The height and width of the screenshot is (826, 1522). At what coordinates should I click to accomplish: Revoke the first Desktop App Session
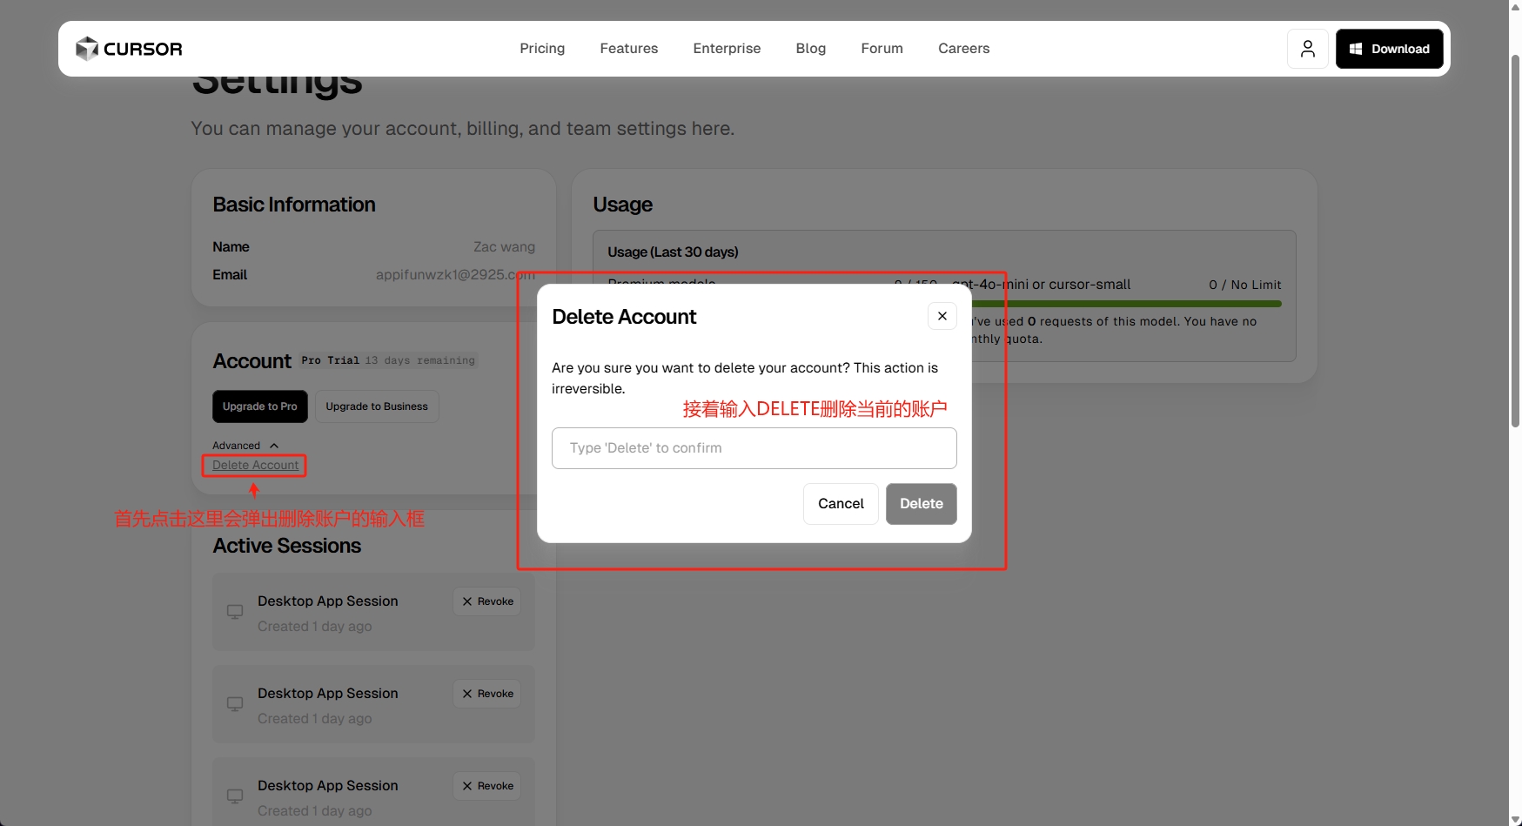[487, 601]
